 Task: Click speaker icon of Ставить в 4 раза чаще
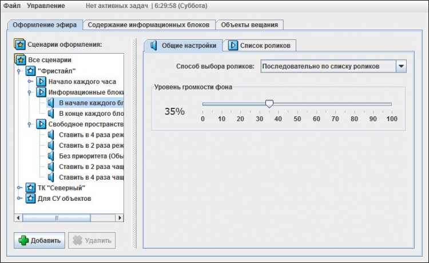(51, 177)
